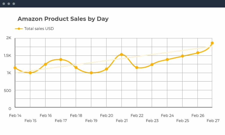225x135 pixels.
Task: Pick the Feb 25 data point marker
Action: click(x=182, y=56)
